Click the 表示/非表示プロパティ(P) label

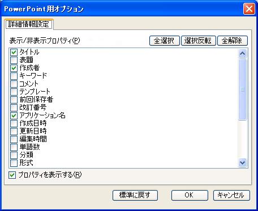(x=45, y=41)
